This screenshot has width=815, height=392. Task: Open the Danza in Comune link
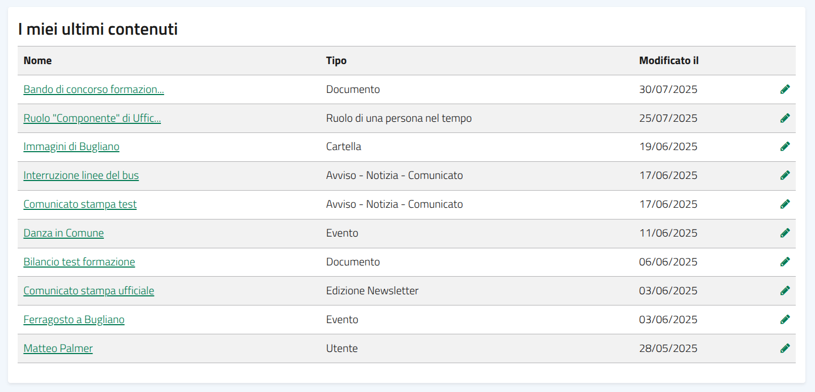[64, 233]
